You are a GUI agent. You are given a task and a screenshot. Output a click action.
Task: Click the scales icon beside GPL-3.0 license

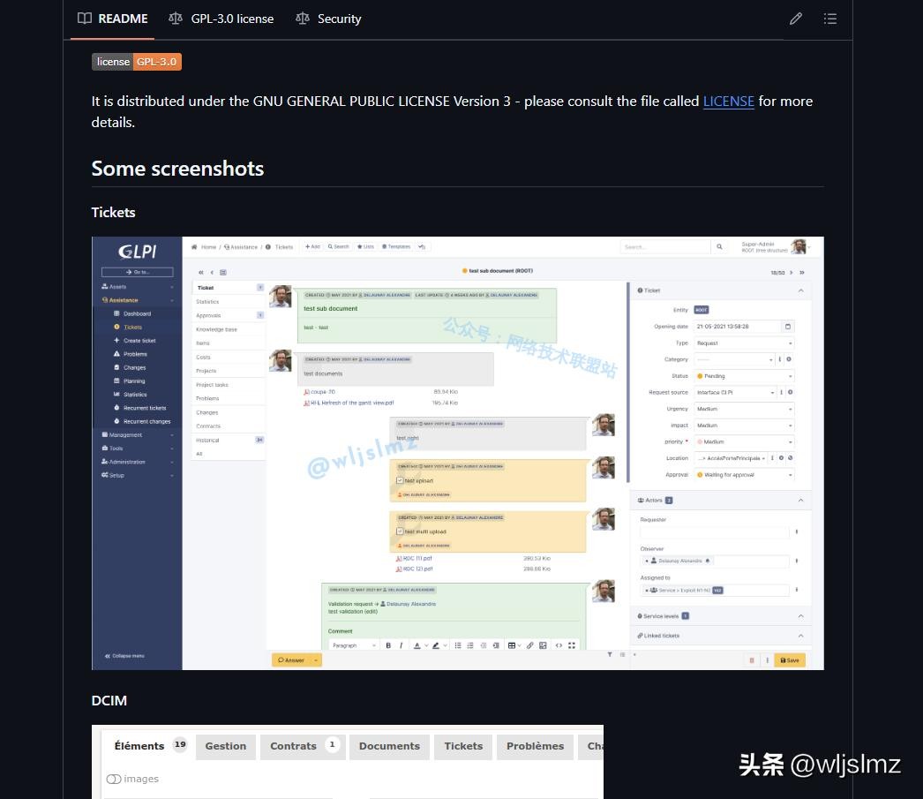point(176,19)
